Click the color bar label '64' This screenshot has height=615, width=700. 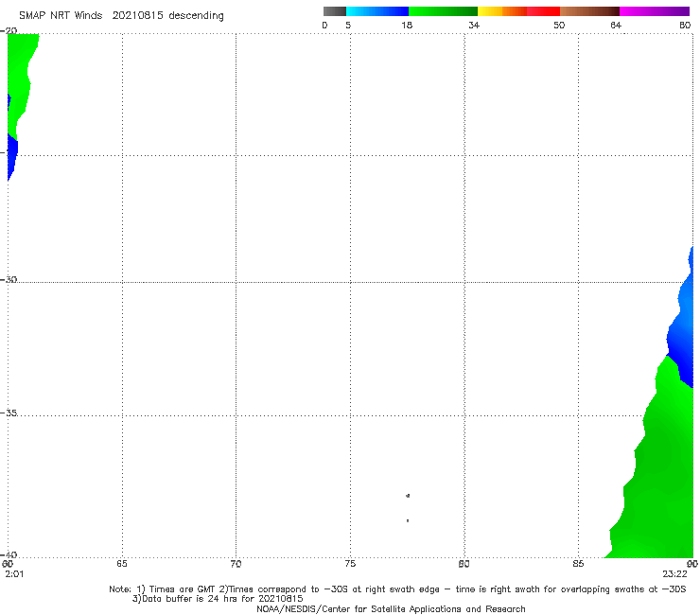(616, 26)
